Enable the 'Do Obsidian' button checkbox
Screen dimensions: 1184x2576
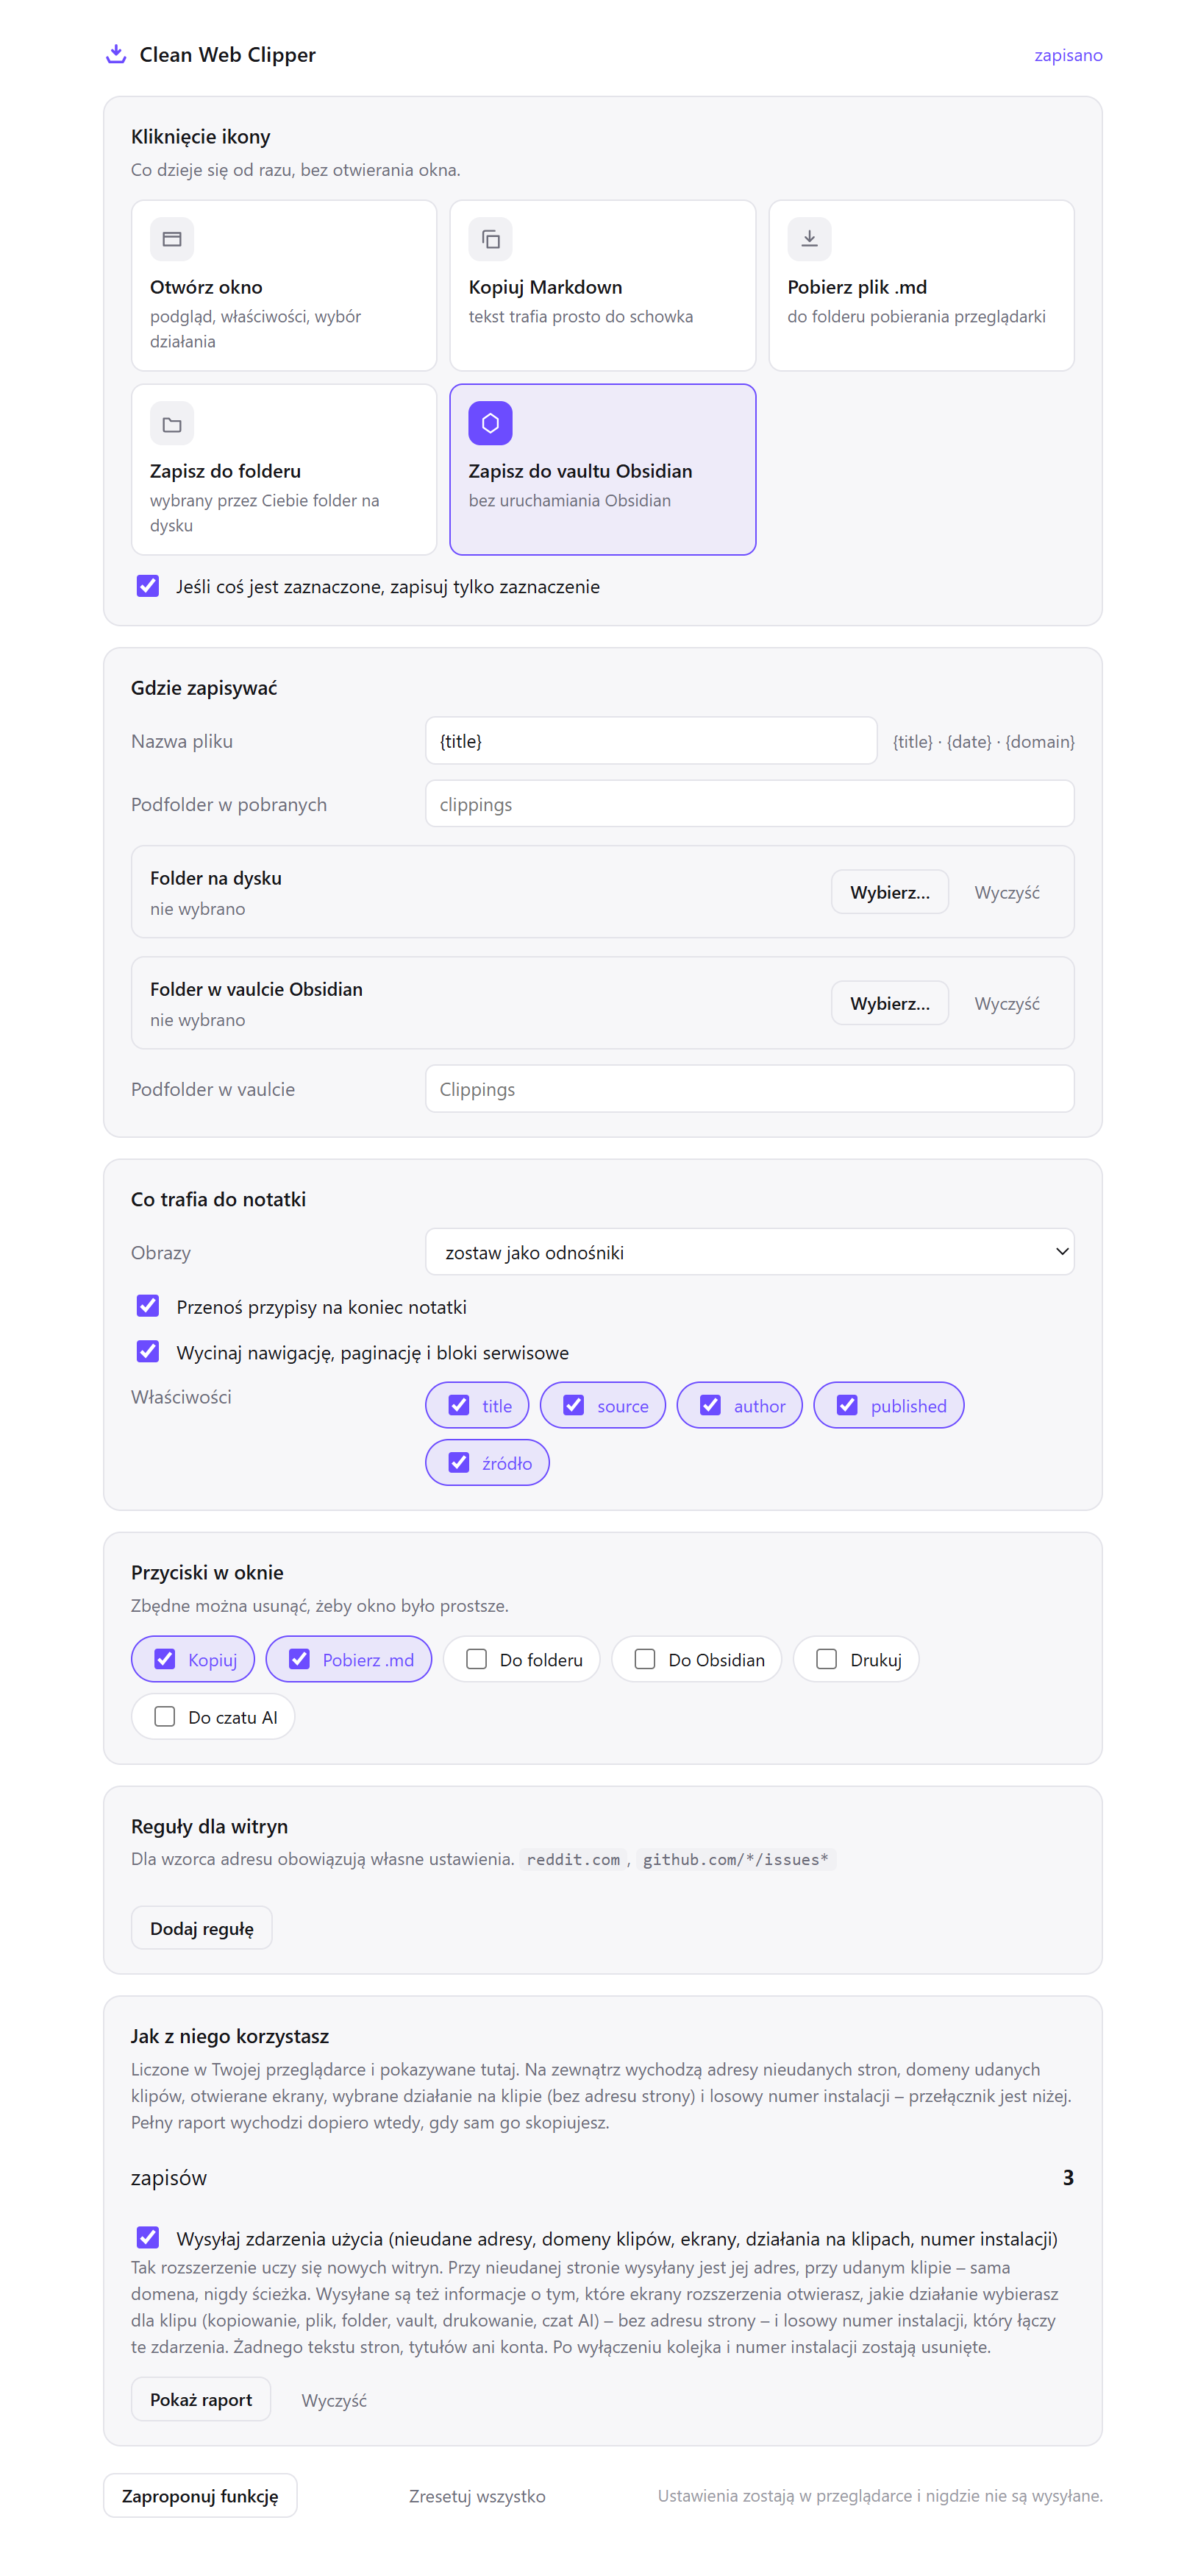point(644,1658)
